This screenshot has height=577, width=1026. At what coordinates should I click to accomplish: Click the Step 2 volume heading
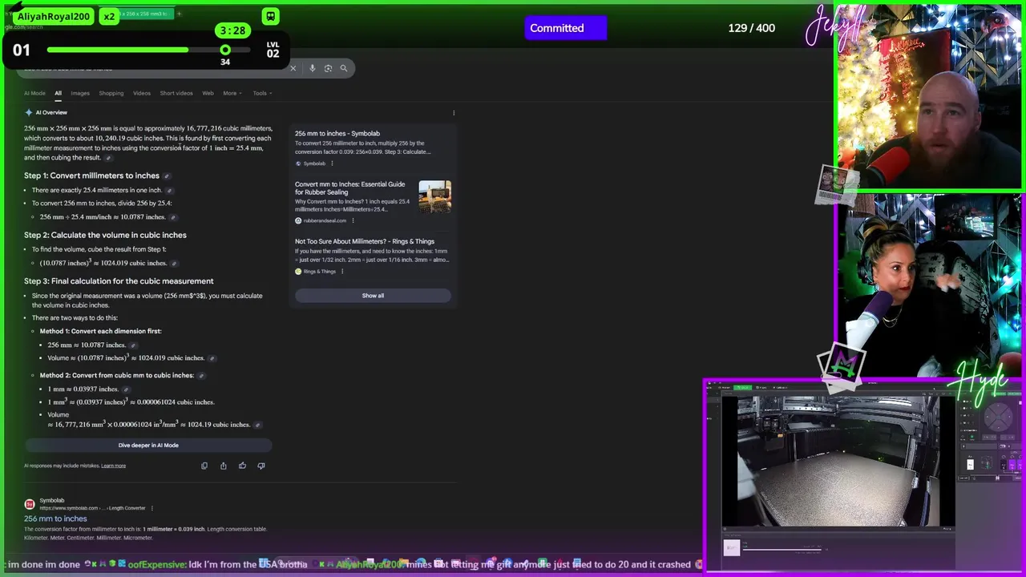point(105,235)
